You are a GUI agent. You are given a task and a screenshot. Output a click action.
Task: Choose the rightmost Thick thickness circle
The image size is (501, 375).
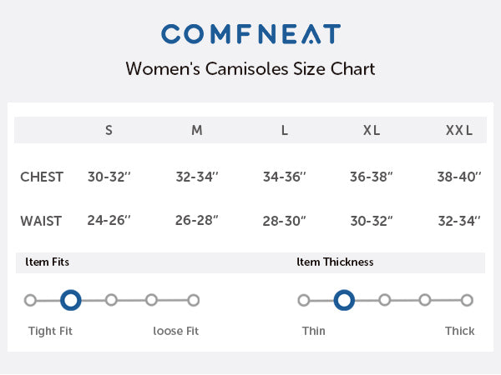point(467,300)
